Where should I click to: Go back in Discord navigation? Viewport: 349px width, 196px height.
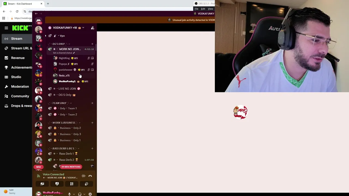click(x=36, y=14)
